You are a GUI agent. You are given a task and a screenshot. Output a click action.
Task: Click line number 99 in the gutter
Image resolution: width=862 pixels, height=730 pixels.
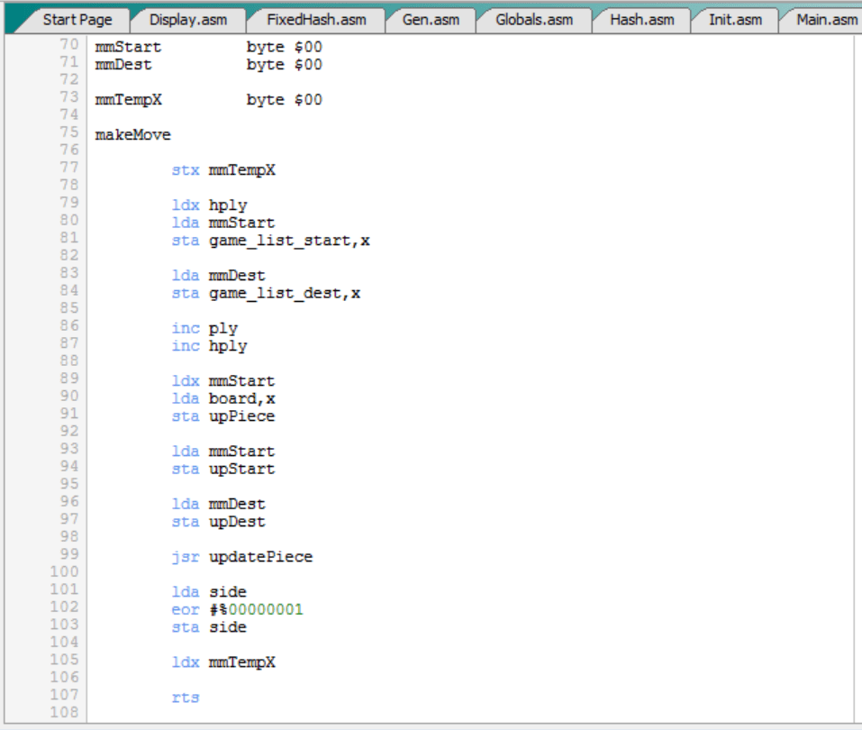tap(68, 554)
